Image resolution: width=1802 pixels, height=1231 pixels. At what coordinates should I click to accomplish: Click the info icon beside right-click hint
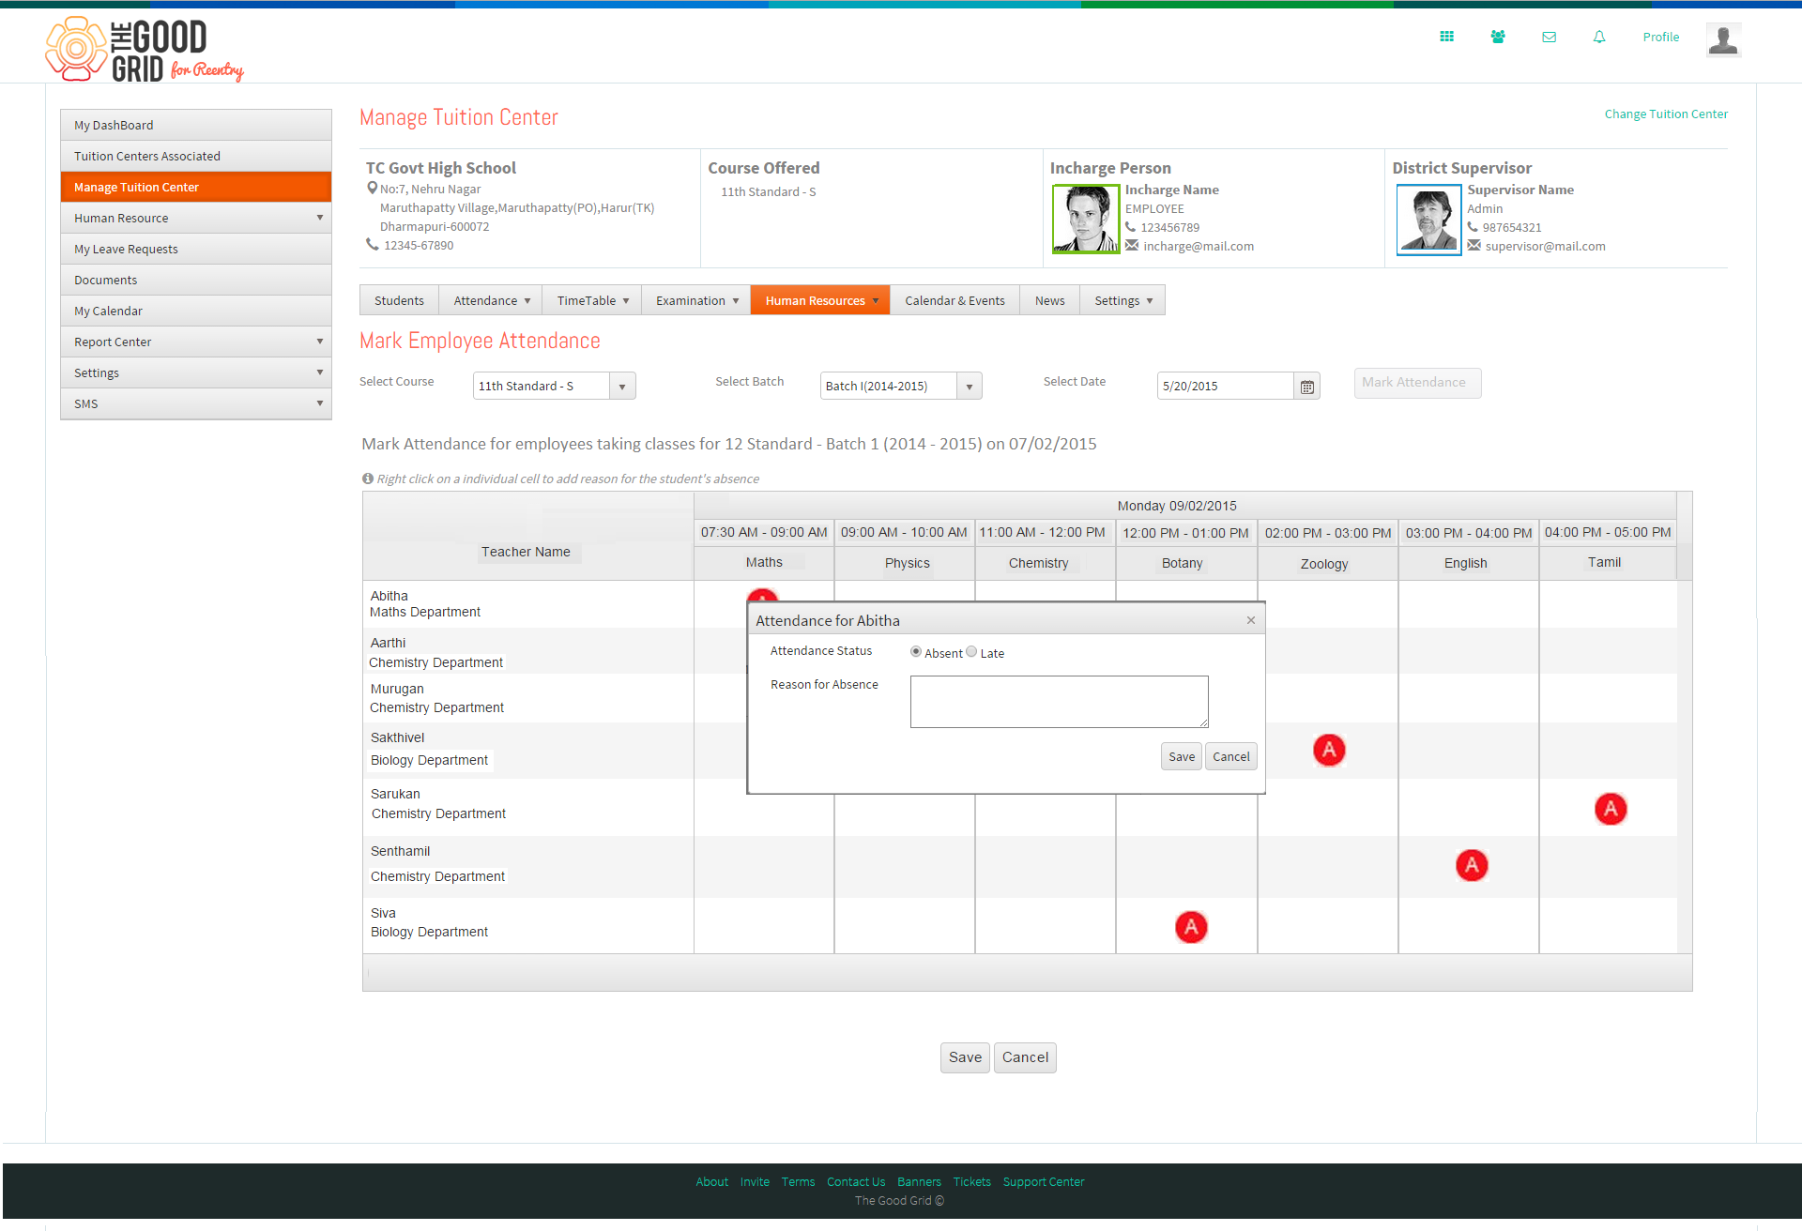[x=368, y=479]
